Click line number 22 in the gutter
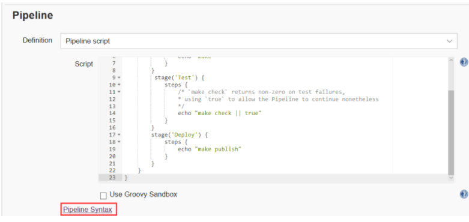 click(x=112, y=170)
